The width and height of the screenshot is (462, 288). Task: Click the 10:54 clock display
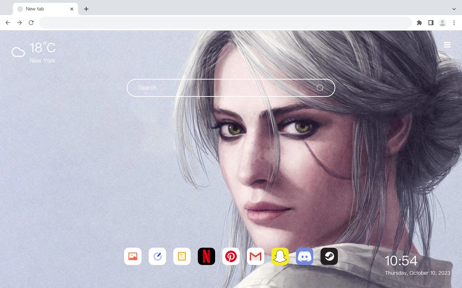(401, 261)
